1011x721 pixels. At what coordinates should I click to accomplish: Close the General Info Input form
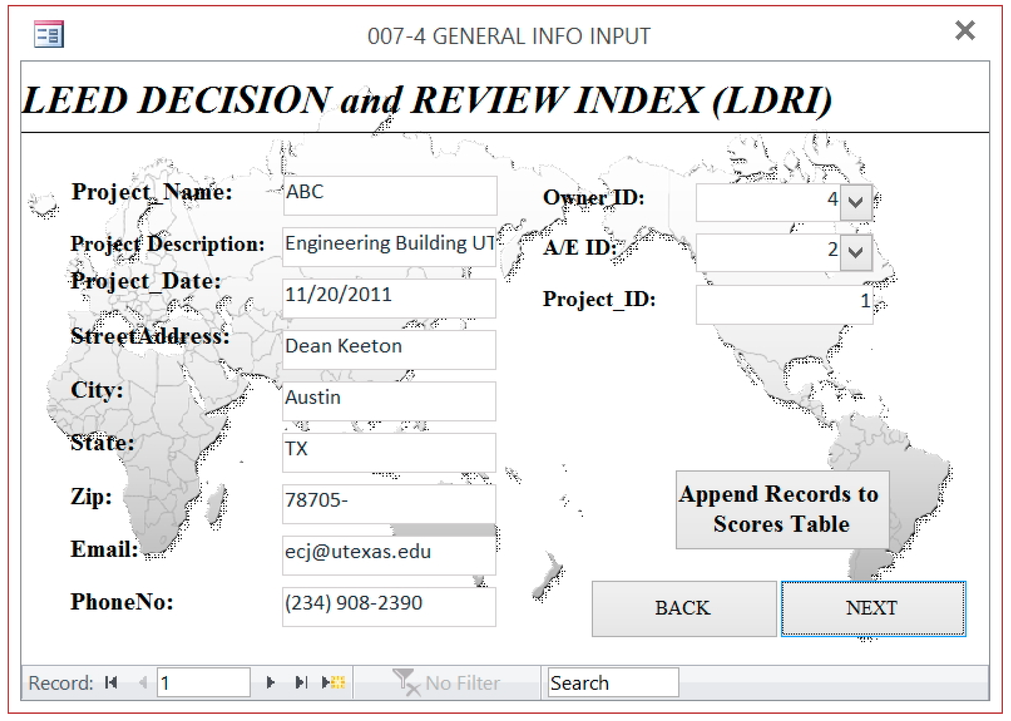point(965,31)
